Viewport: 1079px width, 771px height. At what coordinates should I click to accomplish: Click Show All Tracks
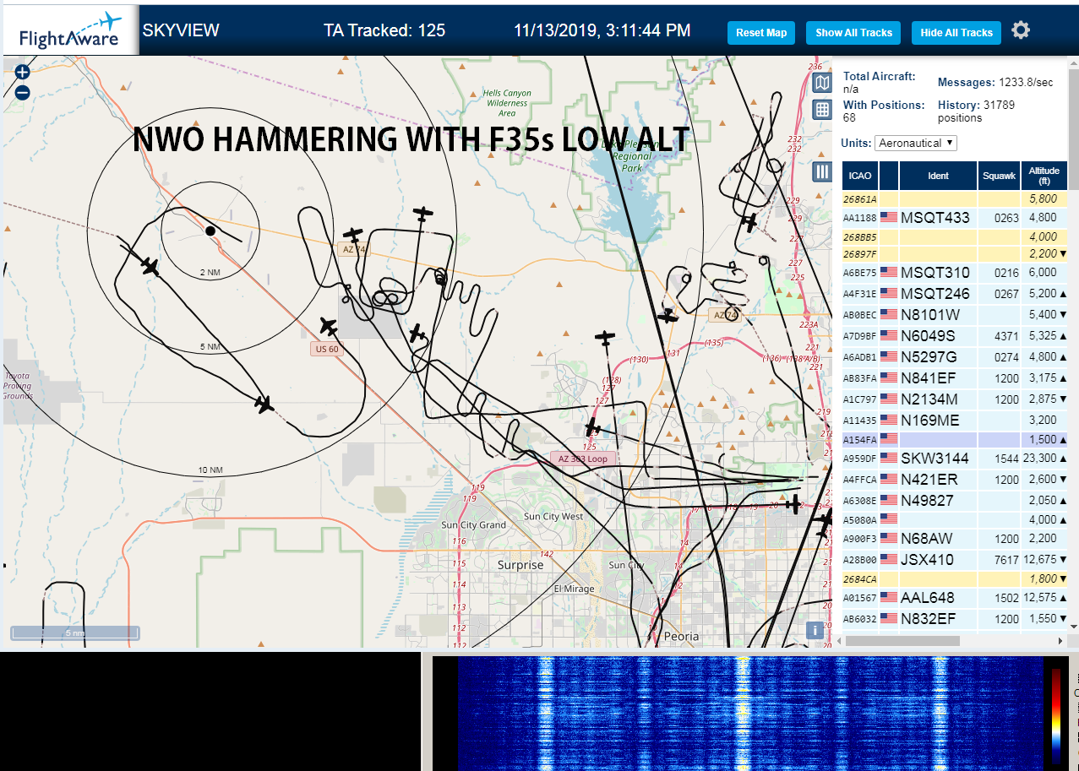[x=853, y=33]
